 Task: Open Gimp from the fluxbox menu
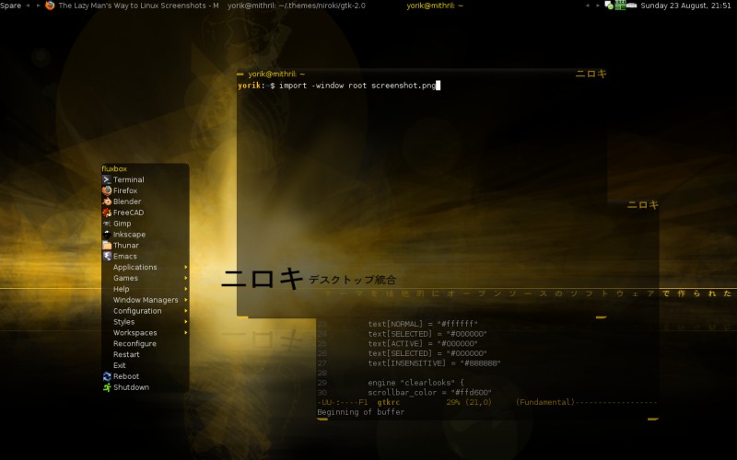(x=122, y=224)
